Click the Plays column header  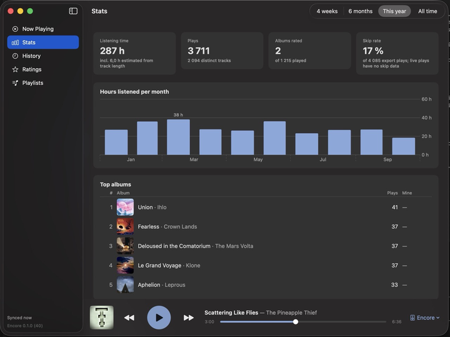(392, 193)
